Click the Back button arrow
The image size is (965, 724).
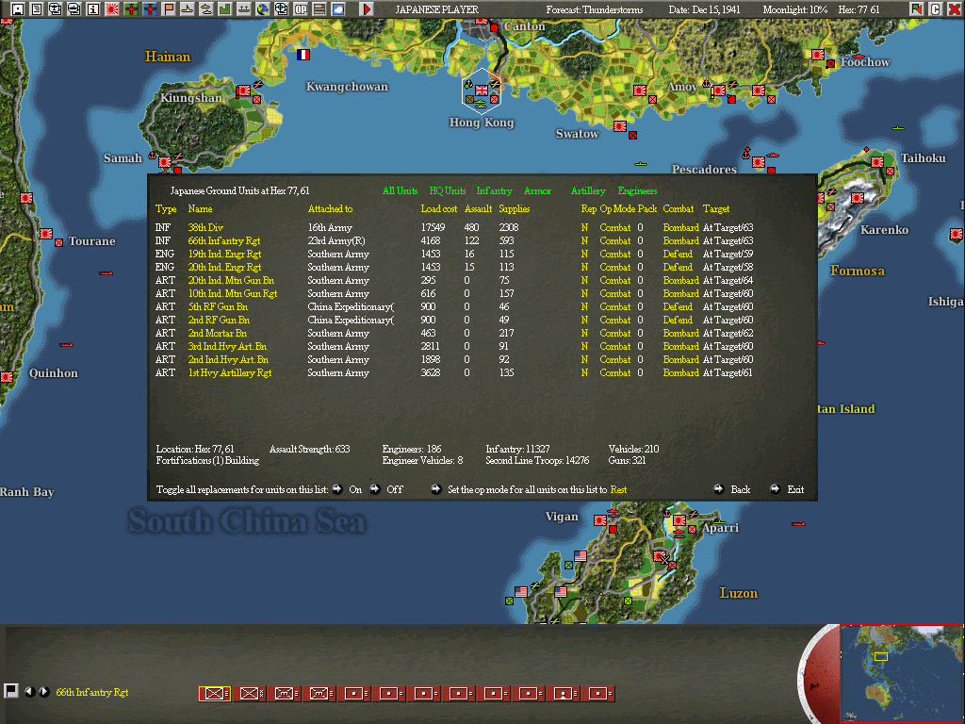tap(718, 489)
